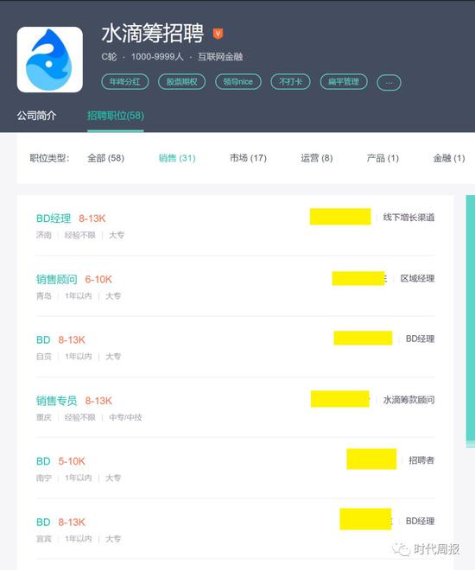Viewport: 475px width, 570px height.
Task: Click the 年终分红 tag
Action: (x=125, y=82)
